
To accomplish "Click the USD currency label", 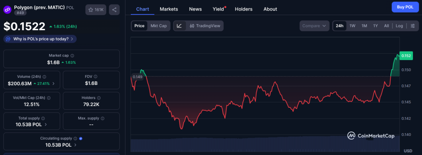I will [x=408, y=151].
